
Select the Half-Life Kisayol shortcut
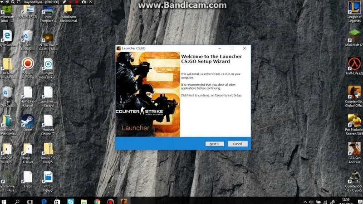28,97
